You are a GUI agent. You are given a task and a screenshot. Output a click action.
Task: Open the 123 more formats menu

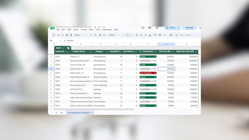pyautogui.click(x=104, y=35)
